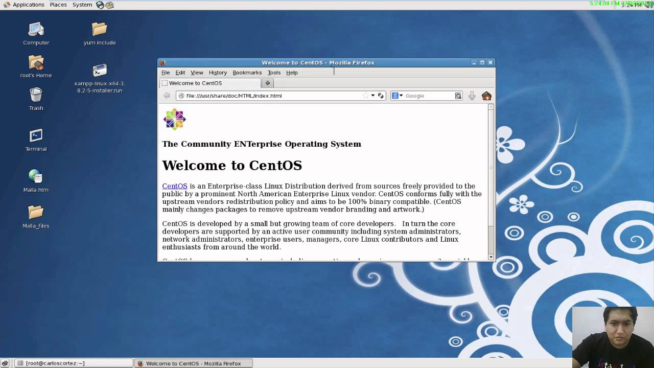Open the Firefox Bookmarks menu
The image size is (654, 368).
(x=247, y=73)
